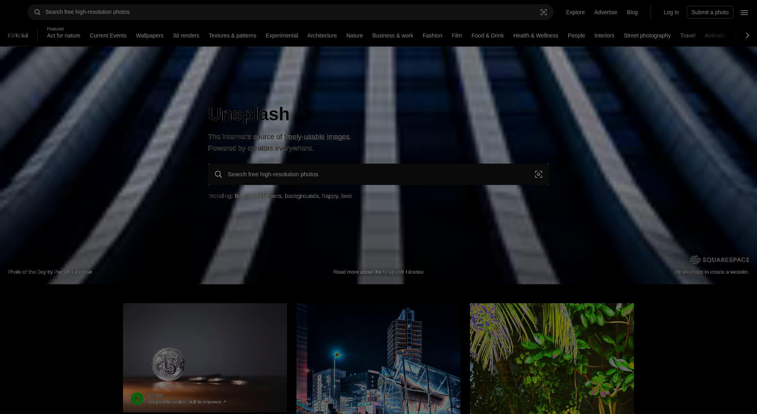Click trending term backgrounds
Image resolution: width=757 pixels, height=414 pixels.
point(302,196)
